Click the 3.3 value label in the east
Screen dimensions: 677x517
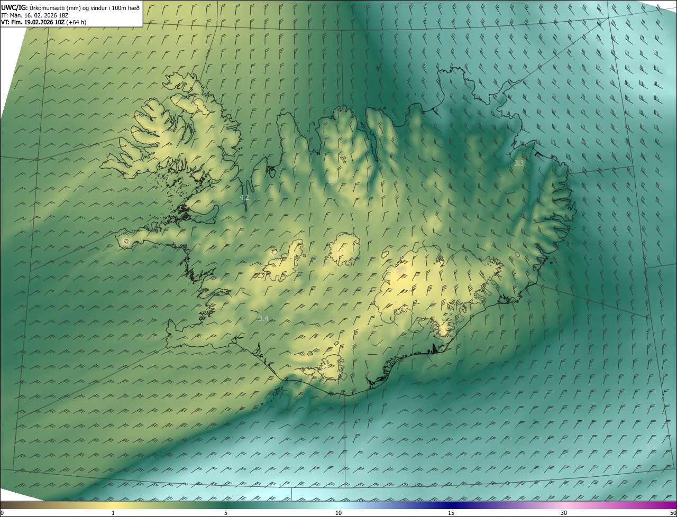[519, 163]
